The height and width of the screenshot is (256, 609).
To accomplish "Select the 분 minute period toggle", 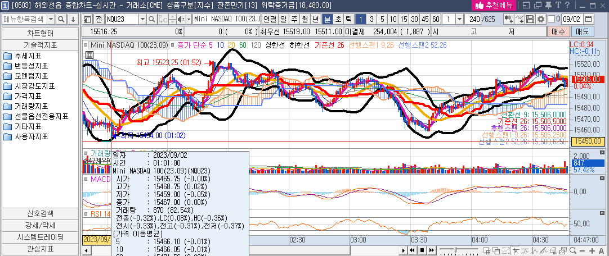I will tap(328, 19).
